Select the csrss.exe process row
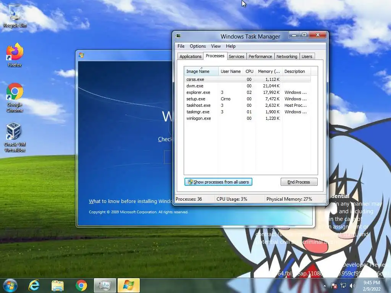Image resolution: width=391 pixels, height=293 pixels. 247,79
